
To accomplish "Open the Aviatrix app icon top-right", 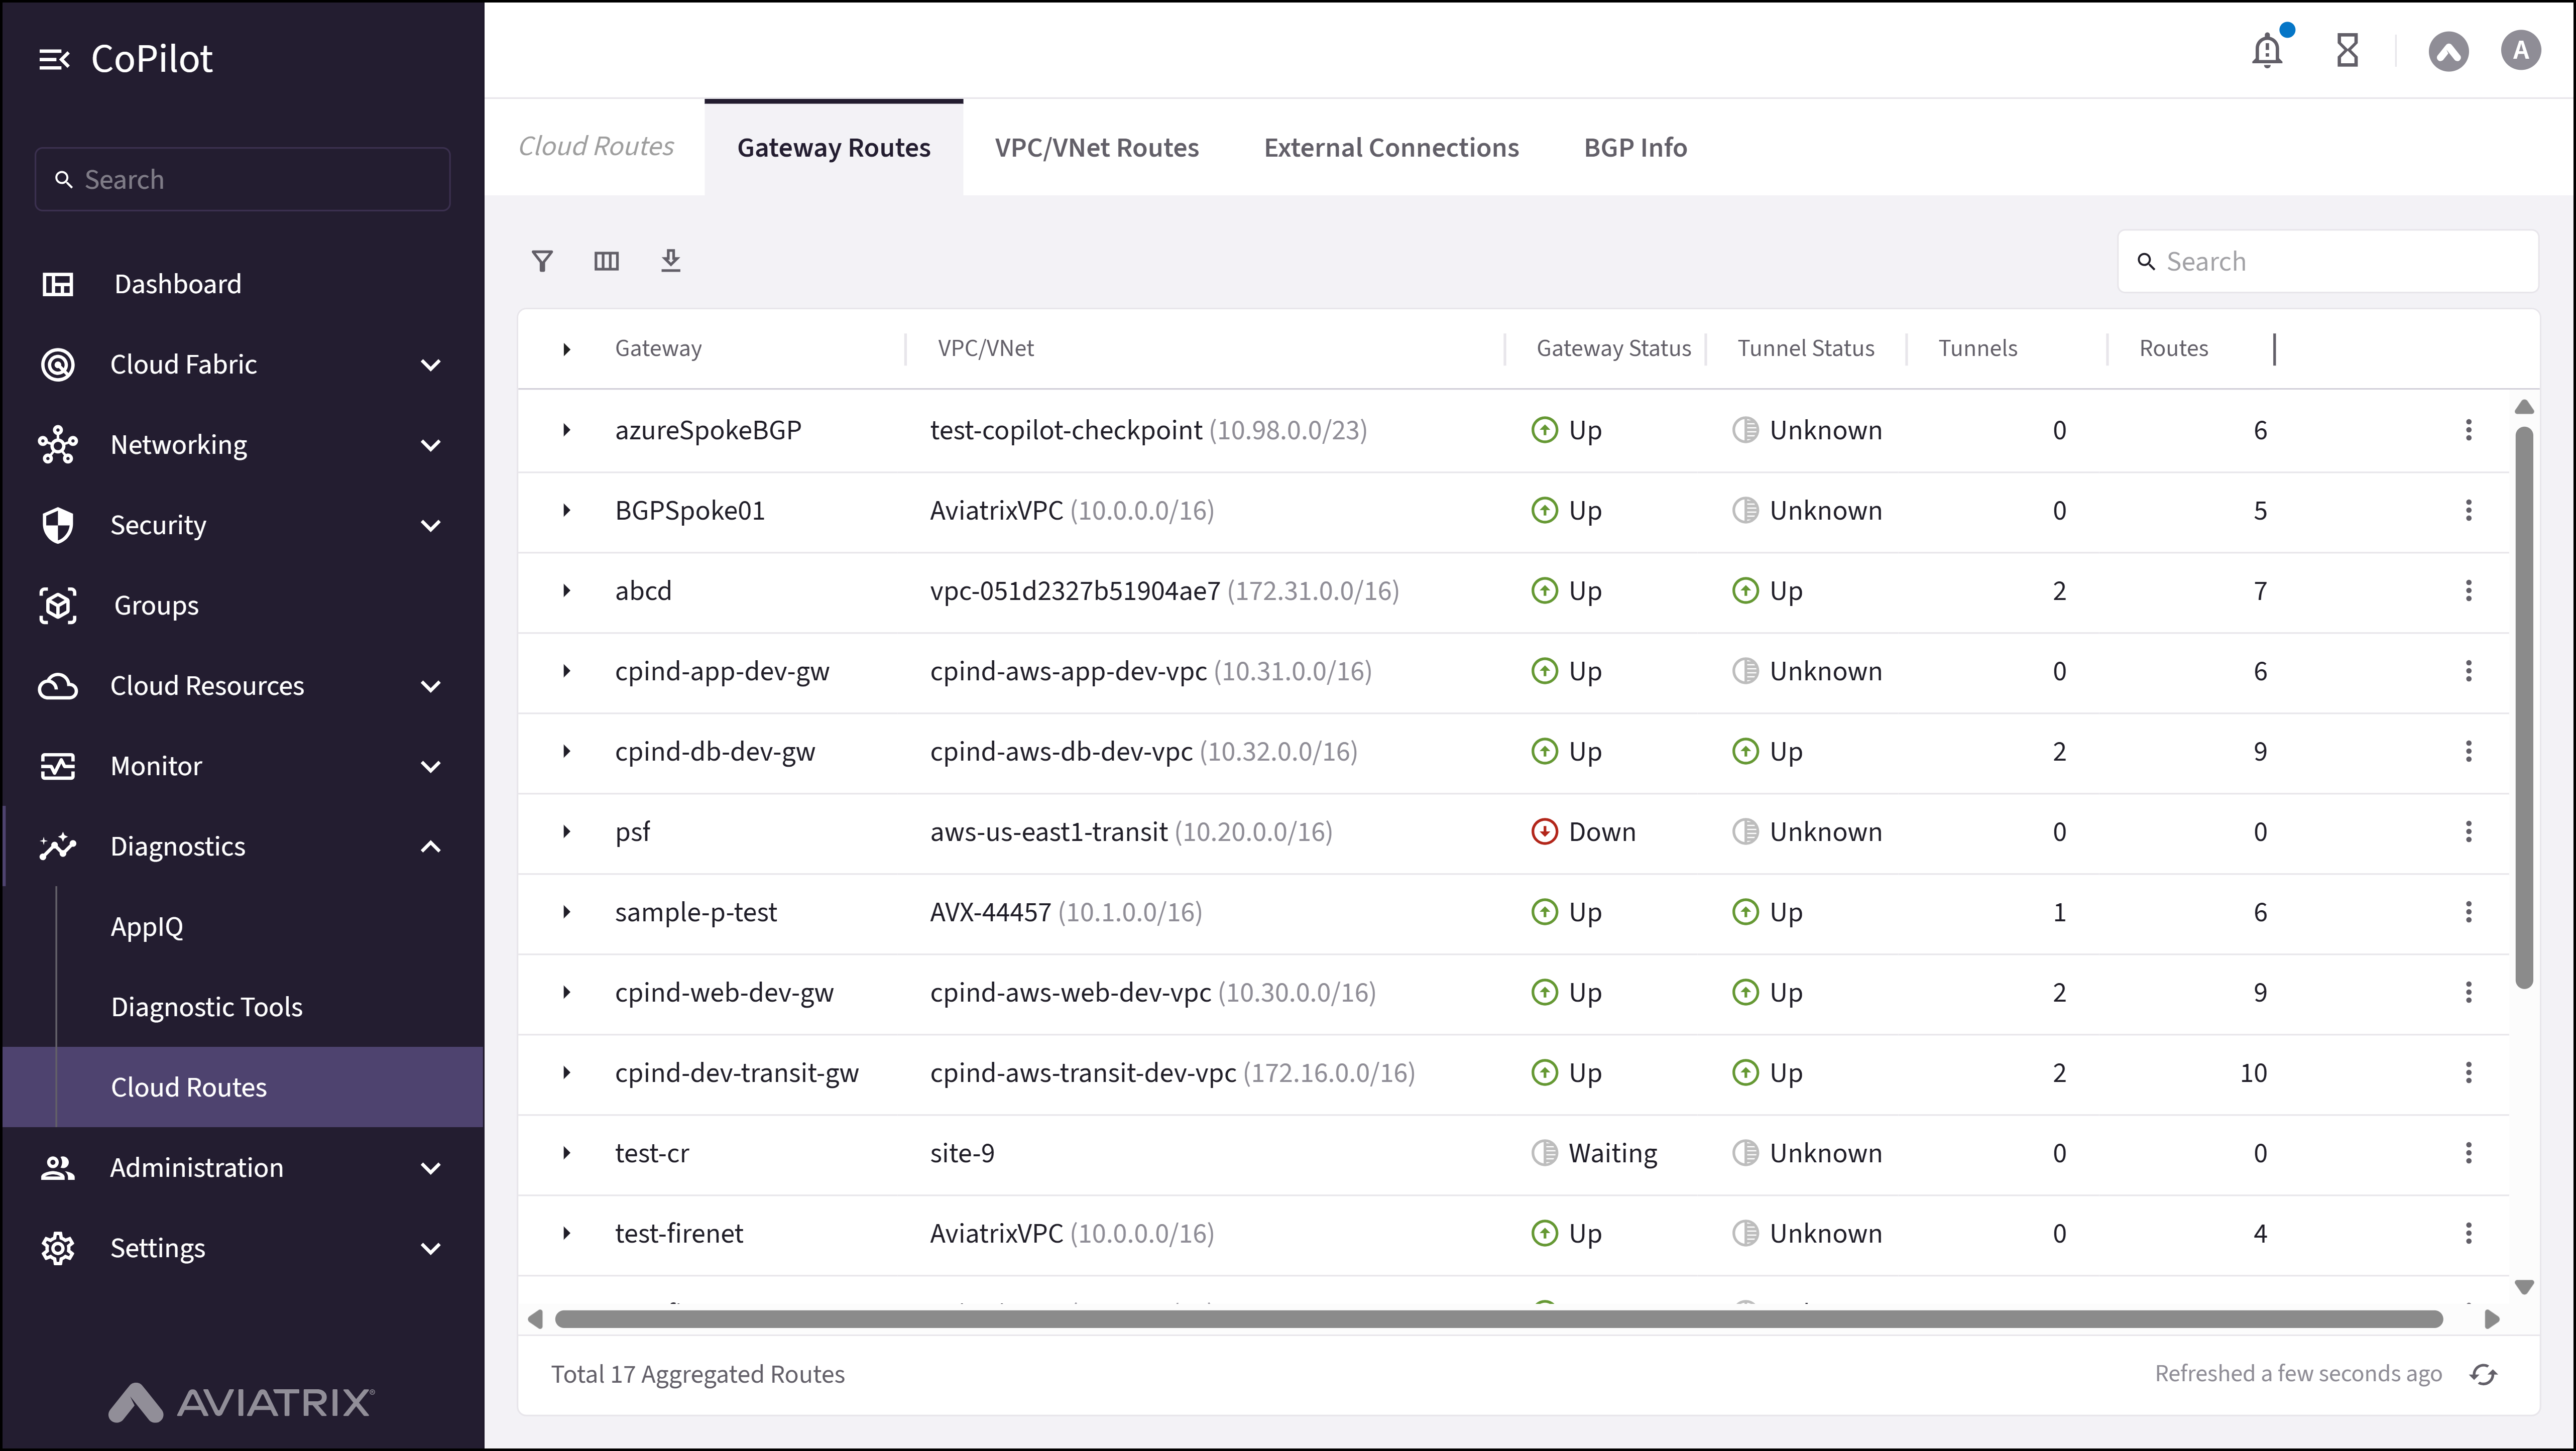I will 2449,50.
